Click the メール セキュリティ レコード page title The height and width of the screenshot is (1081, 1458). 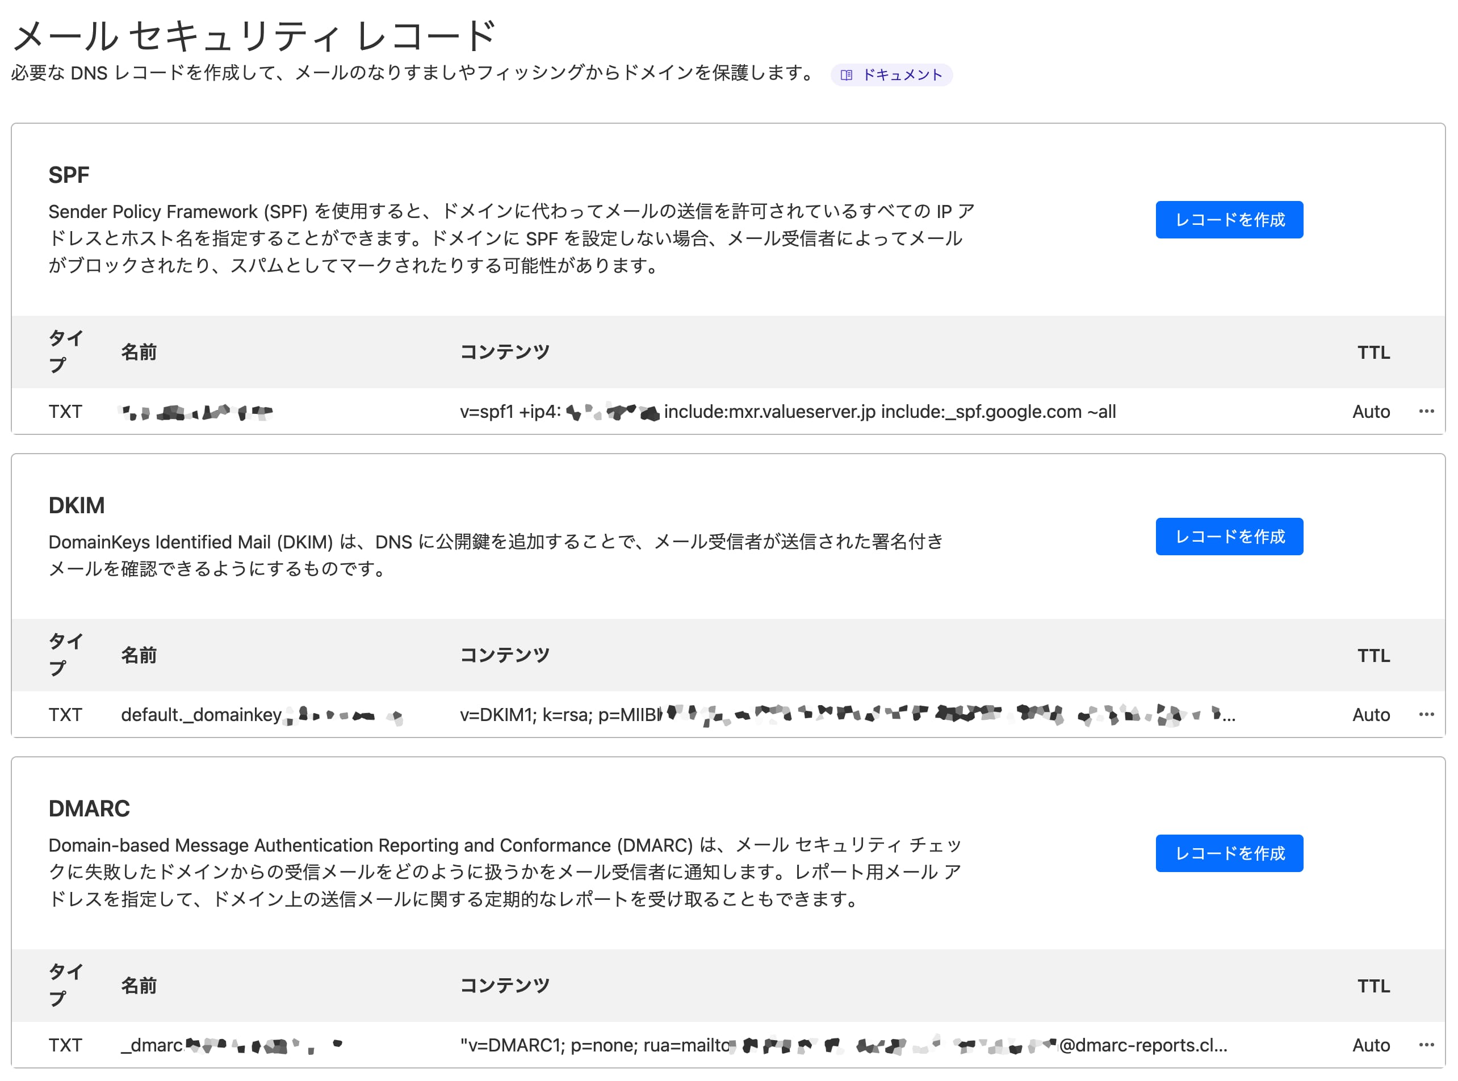pyautogui.click(x=255, y=35)
